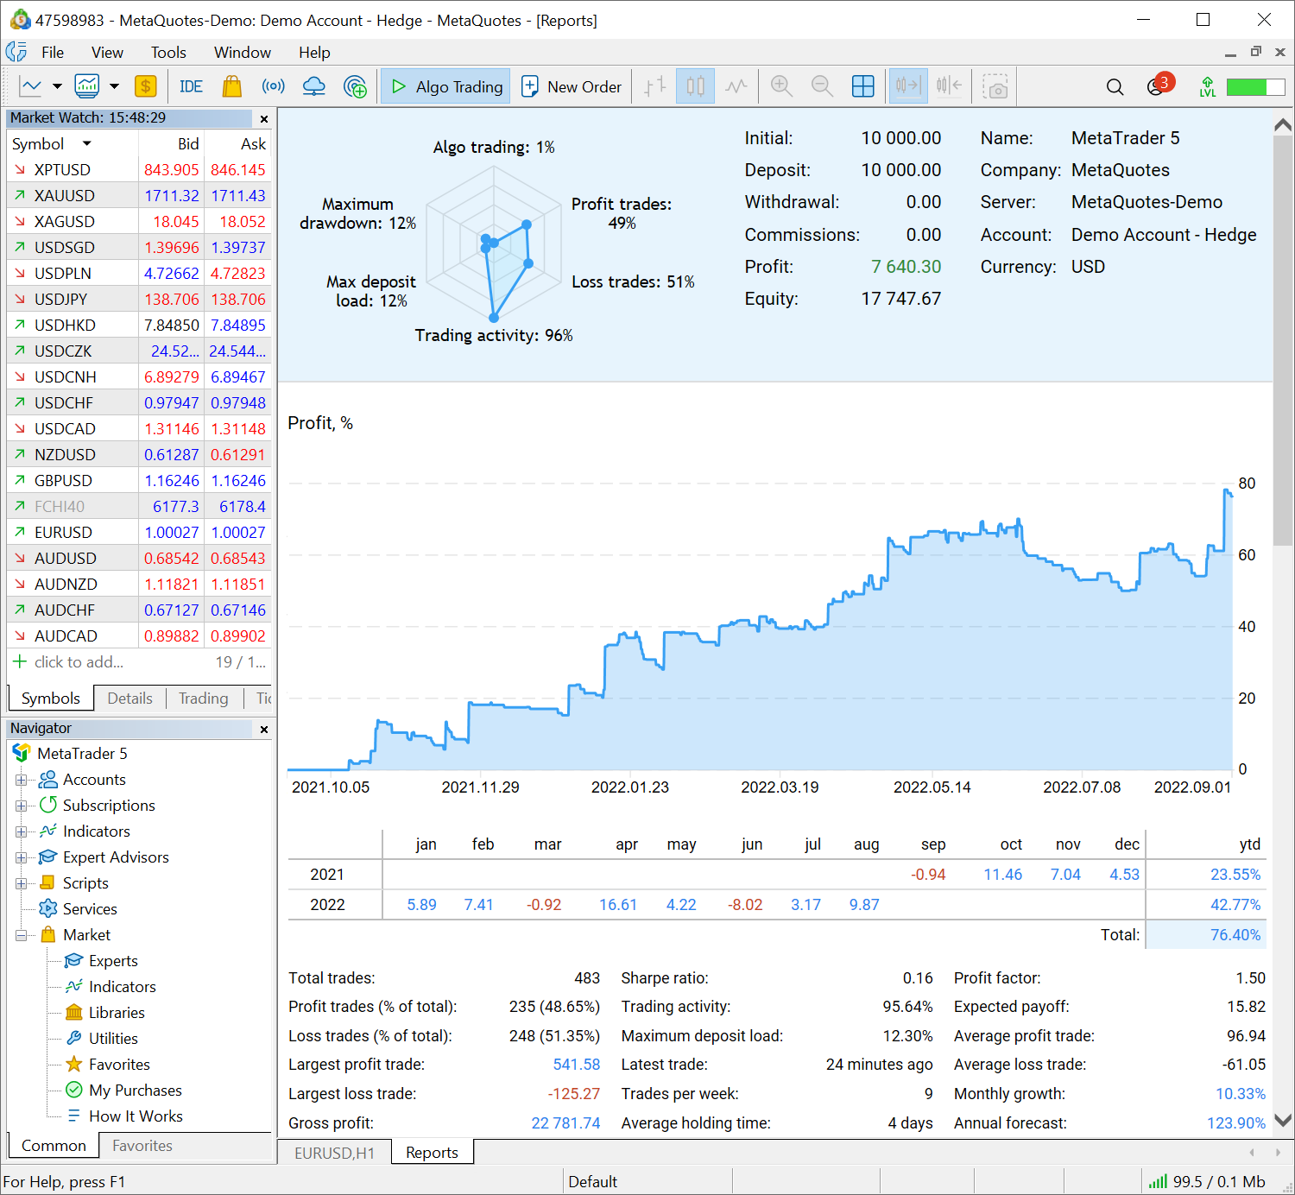Click the dollar sign trading icon
Viewport: 1295px width, 1195px height.
tap(145, 86)
